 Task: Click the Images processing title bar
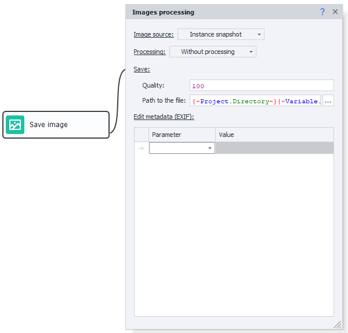click(220, 12)
